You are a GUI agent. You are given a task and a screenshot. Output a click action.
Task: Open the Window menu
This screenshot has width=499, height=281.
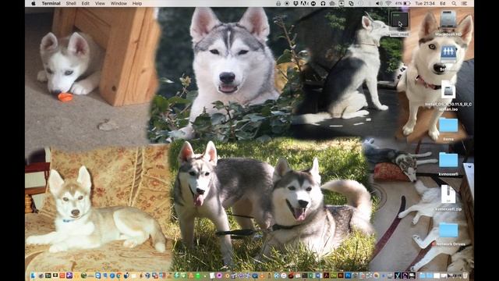click(x=119, y=3)
